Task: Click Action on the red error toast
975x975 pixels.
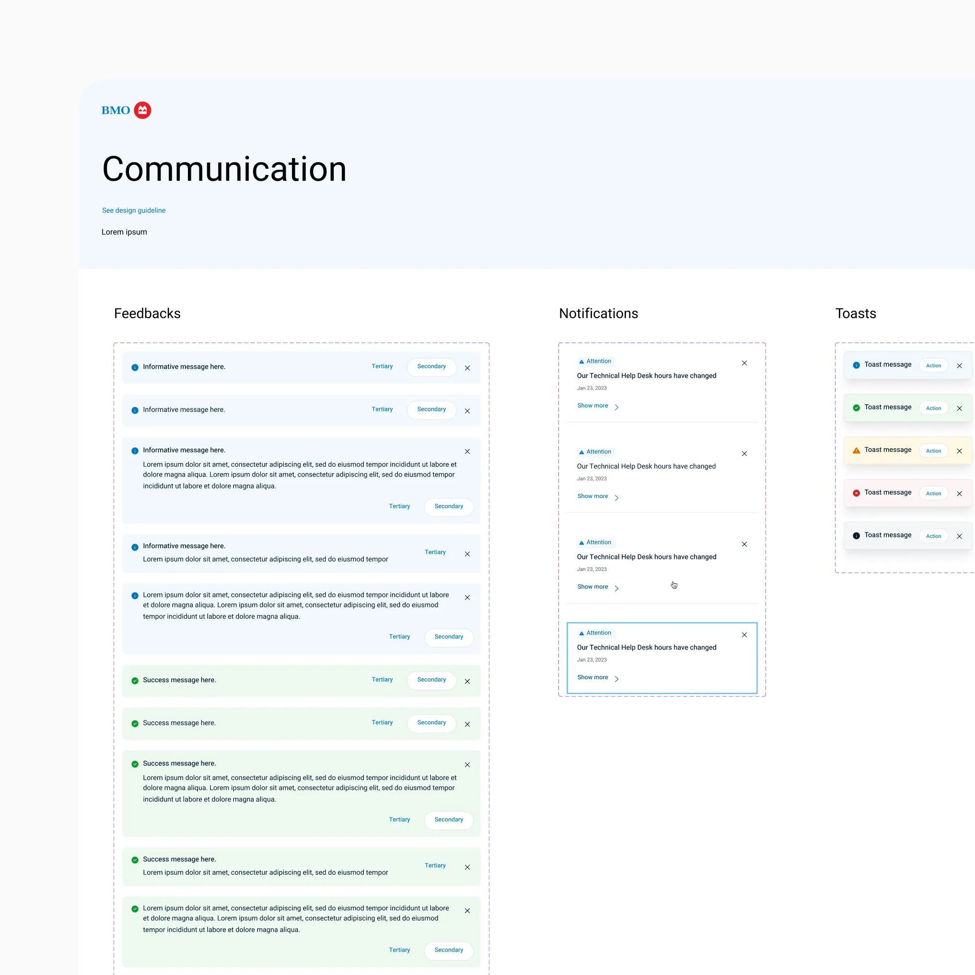Action: click(934, 493)
